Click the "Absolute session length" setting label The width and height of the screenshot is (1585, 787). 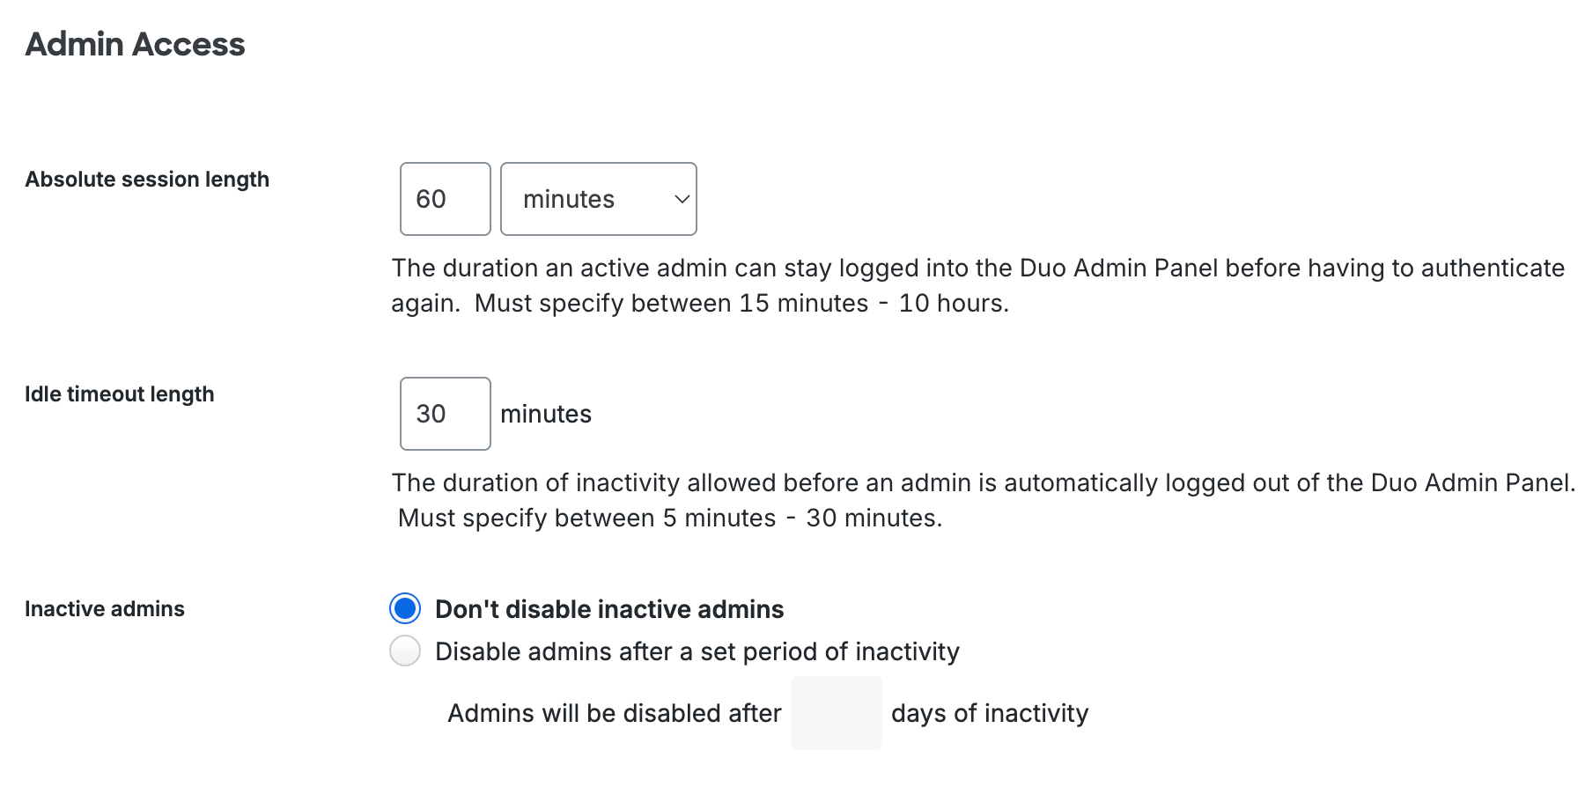[x=147, y=180]
